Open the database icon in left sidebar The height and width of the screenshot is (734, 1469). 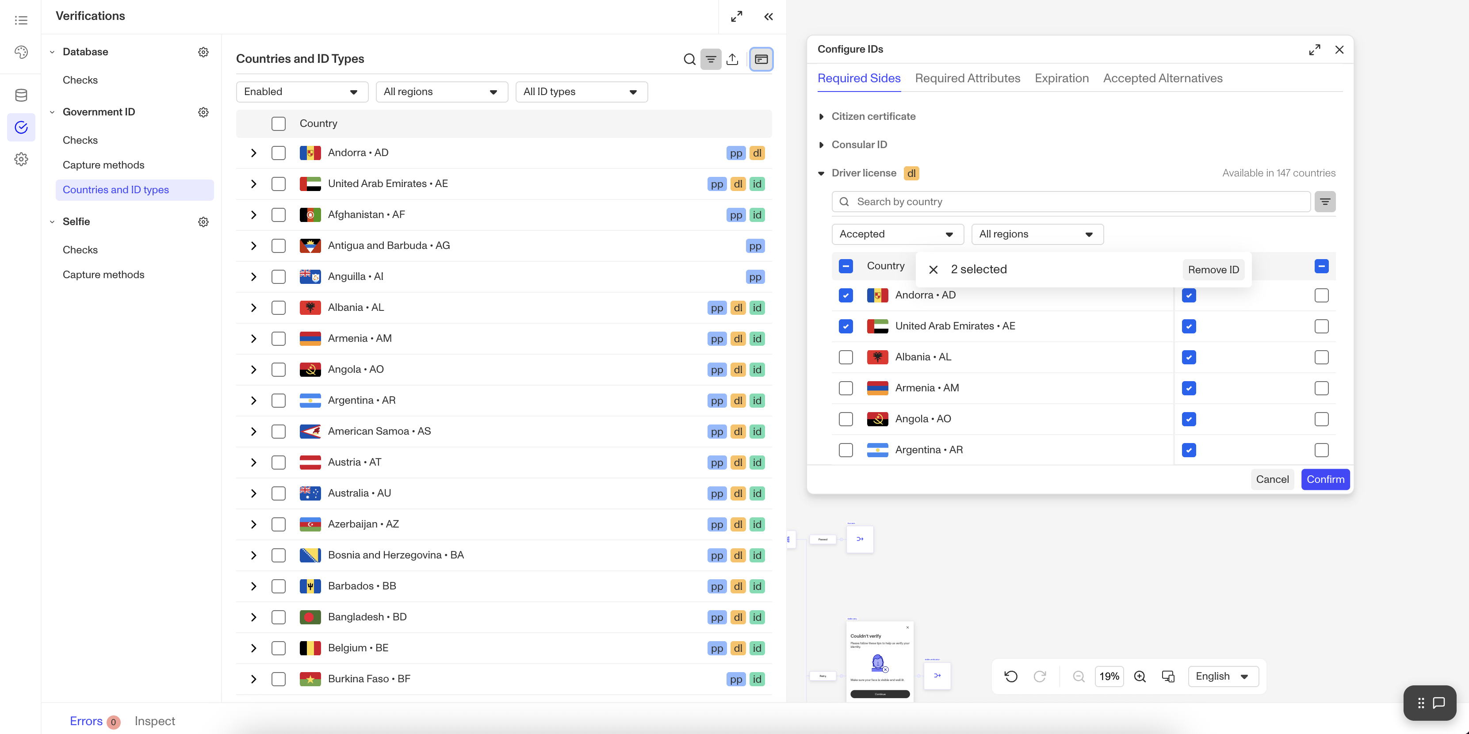click(x=21, y=95)
